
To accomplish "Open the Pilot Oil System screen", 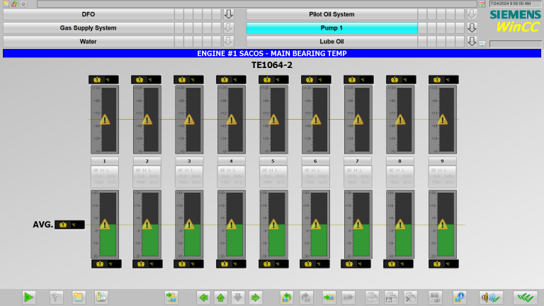I will pyautogui.click(x=331, y=14).
